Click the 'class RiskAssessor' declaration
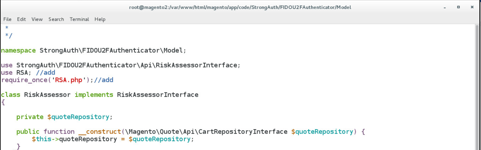 pos(36,95)
